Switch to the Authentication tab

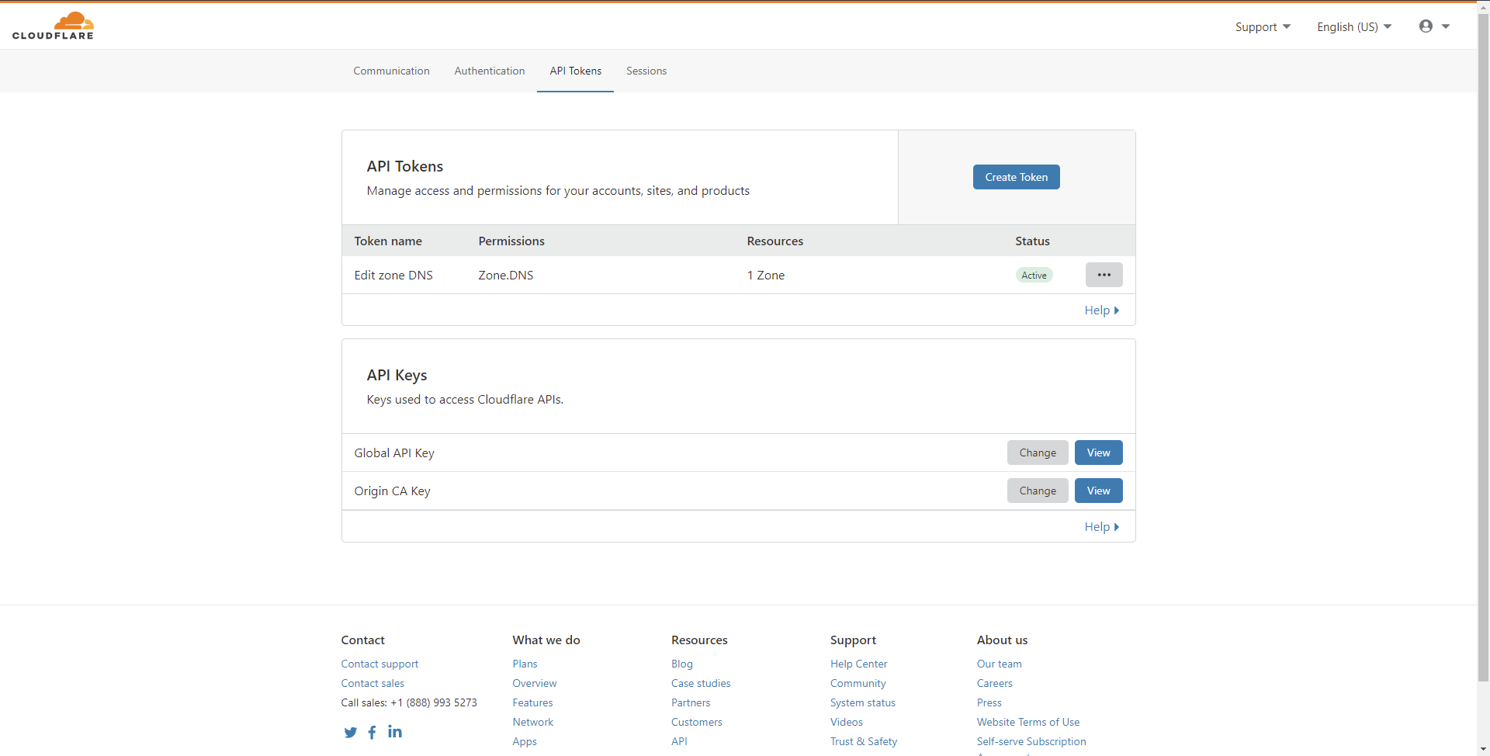coord(490,71)
